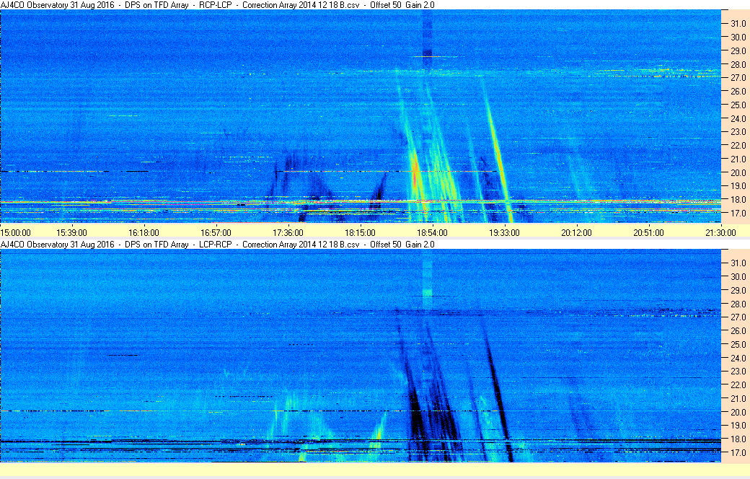Click 17.0 on the RCP-LCP frequency axis
The image size is (750, 479).
point(738,213)
